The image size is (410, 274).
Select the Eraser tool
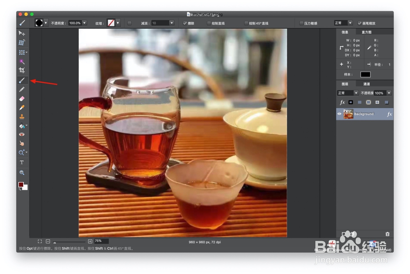tap(22, 99)
